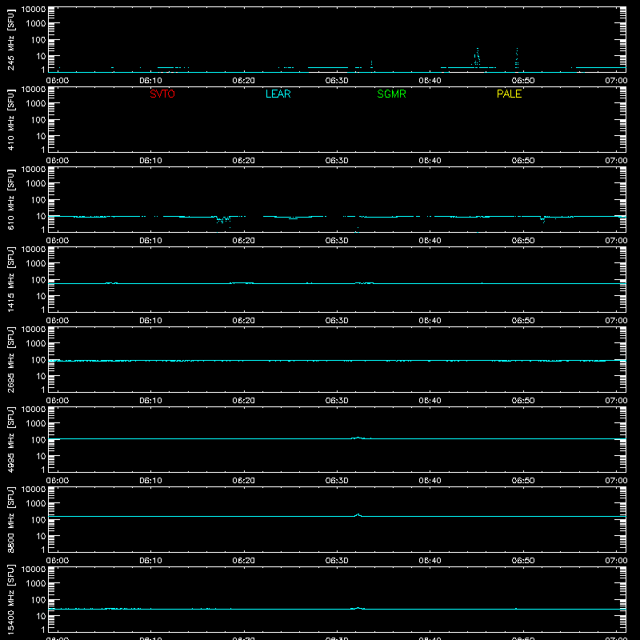
Task: Select the 1415 MHz [SFU] axis title
Action: [10, 280]
